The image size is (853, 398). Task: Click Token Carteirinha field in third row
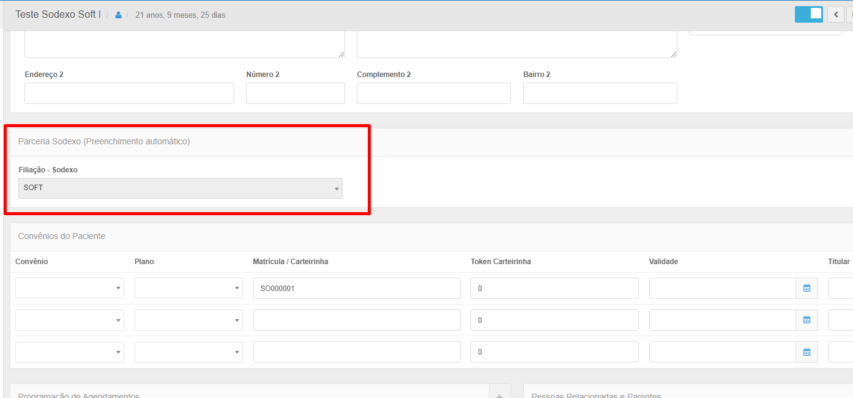point(554,352)
